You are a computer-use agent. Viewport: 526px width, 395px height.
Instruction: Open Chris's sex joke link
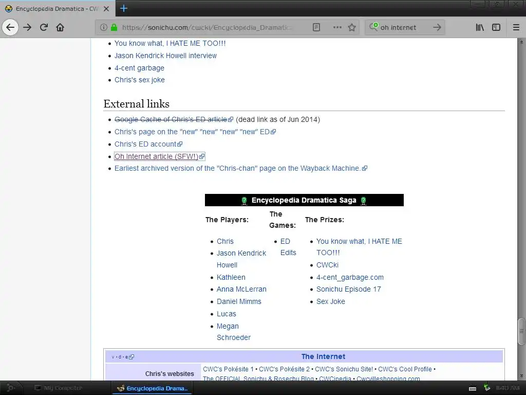coord(140,80)
